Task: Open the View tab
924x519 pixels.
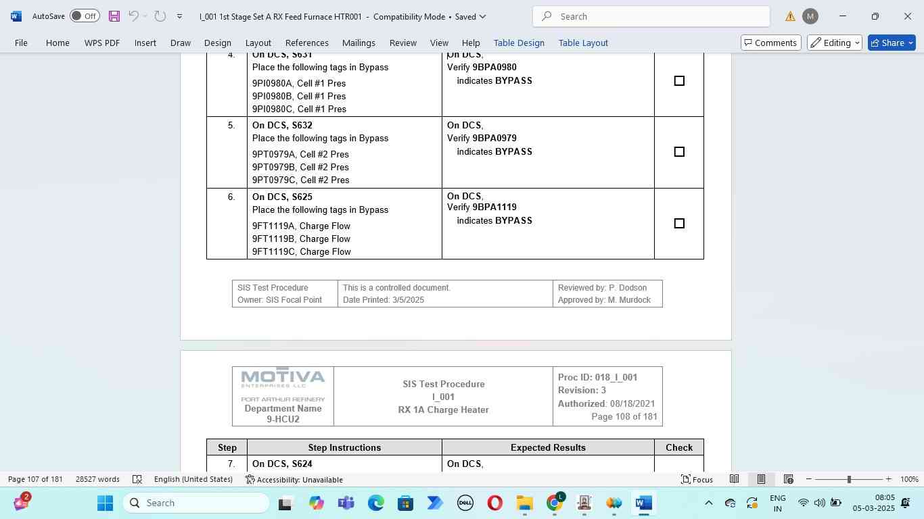Action: [x=439, y=43]
